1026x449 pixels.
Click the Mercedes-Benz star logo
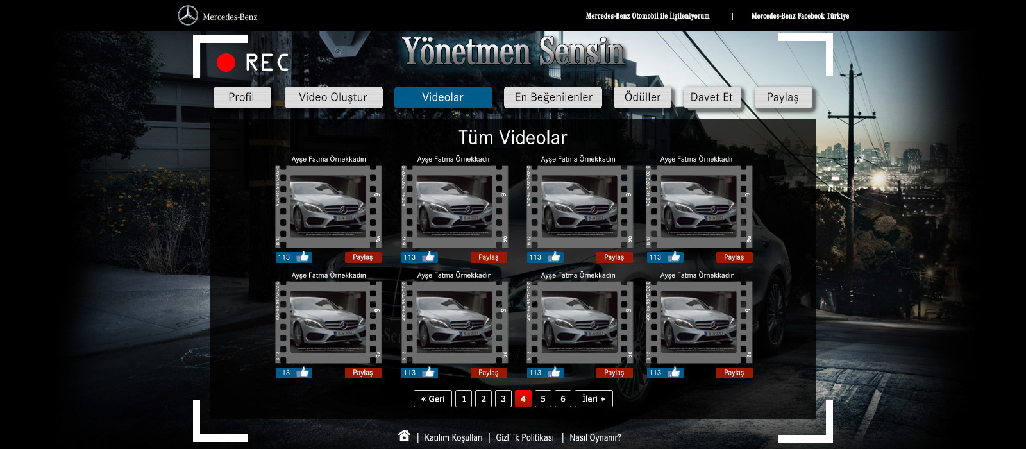tap(188, 15)
